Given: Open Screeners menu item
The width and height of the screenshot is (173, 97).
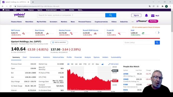Looking at the screenshot, I should [x=54, y=22].
